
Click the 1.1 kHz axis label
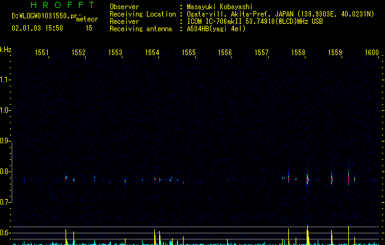tap(6, 80)
